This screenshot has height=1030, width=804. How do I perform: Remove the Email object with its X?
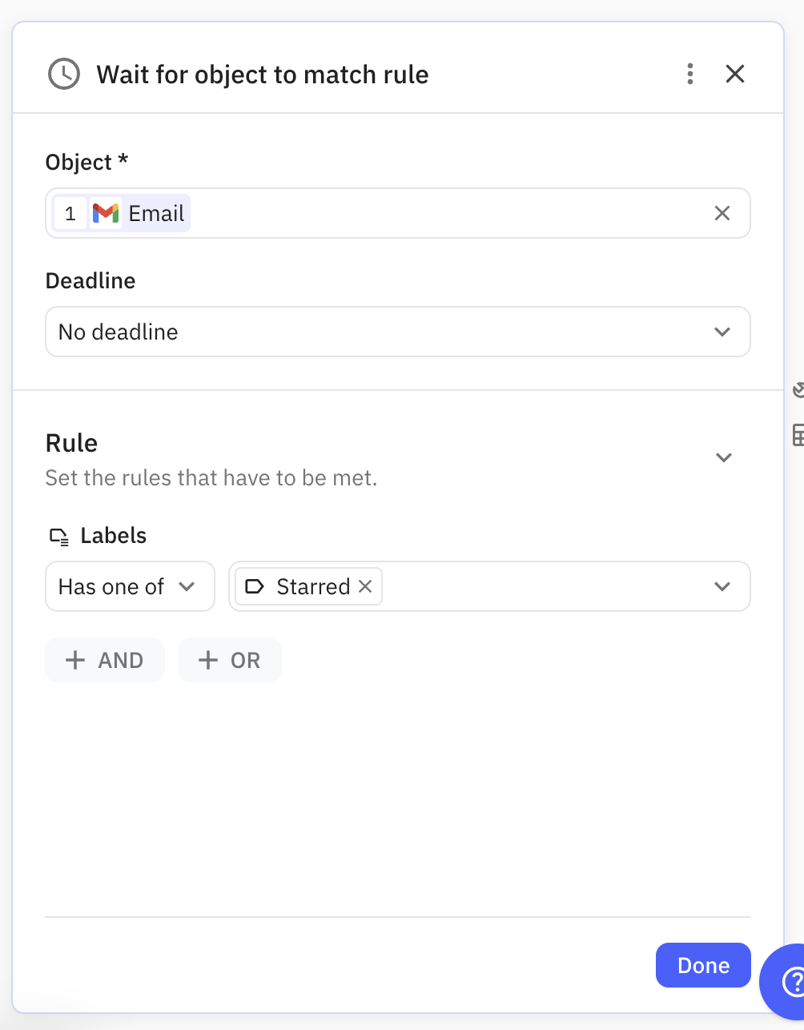(722, 213)
